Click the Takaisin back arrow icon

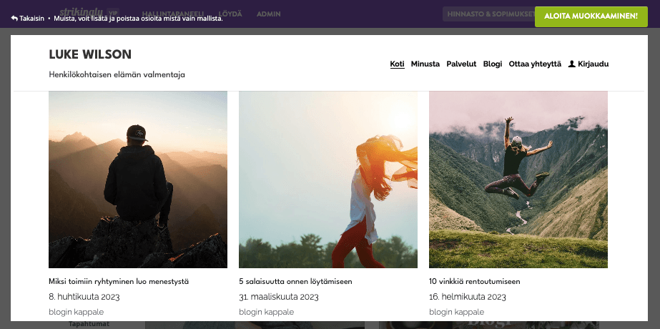14,19
